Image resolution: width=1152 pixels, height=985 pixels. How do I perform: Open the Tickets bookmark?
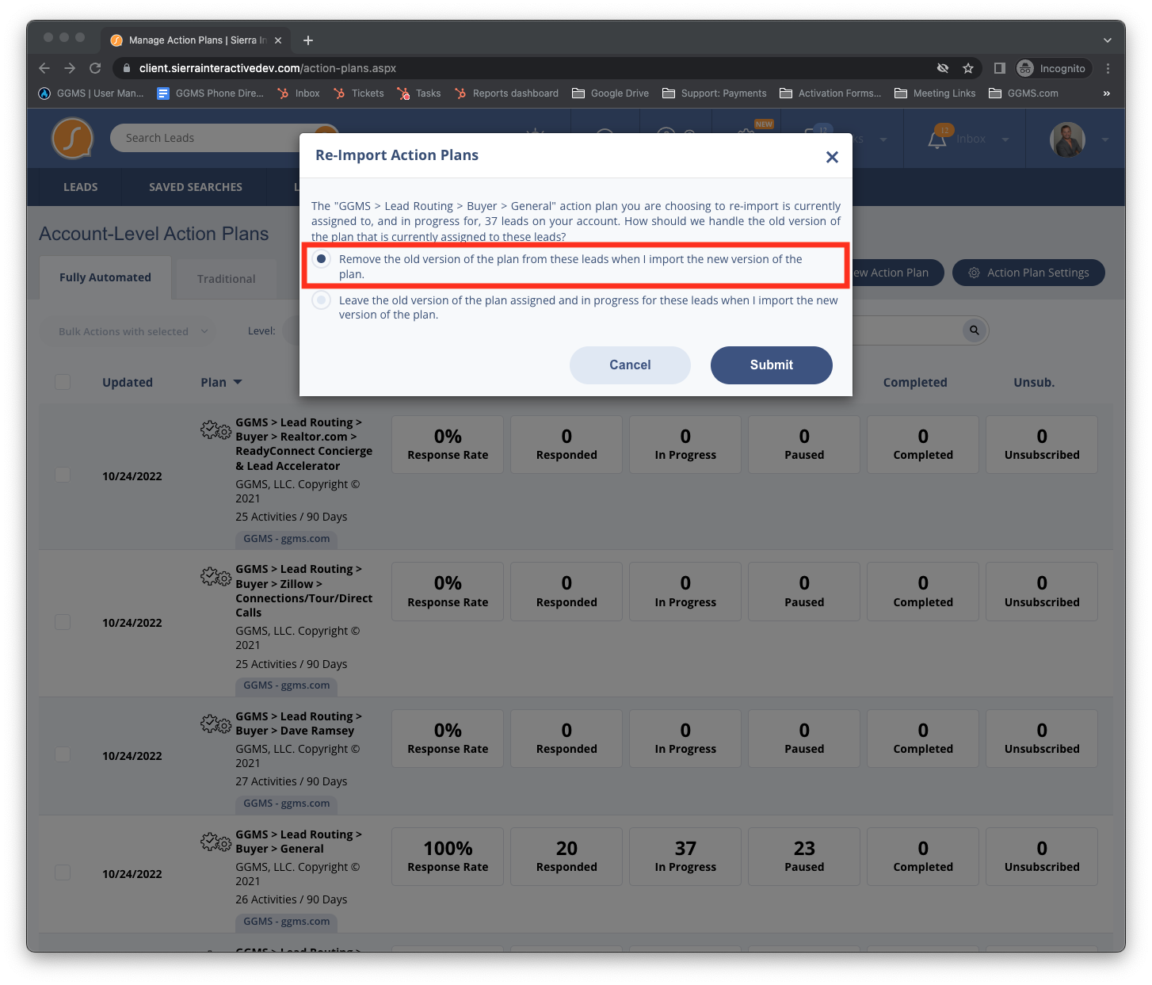coord(358,94)
